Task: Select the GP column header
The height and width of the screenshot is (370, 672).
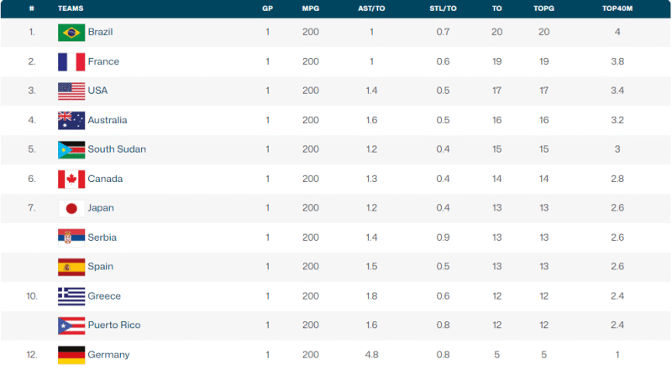Action: tap(267, 8)
